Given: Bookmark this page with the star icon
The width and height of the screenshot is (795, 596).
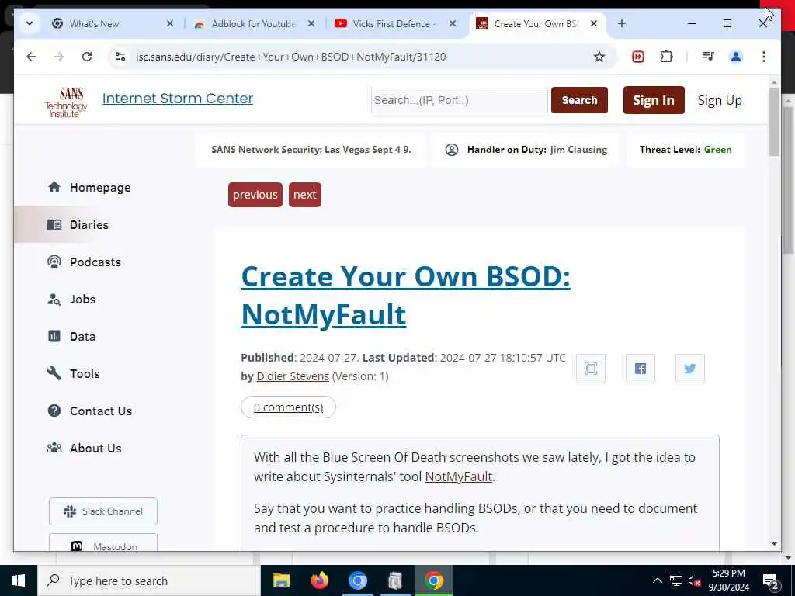Looking at the screenshot, I should pos(599,56).
